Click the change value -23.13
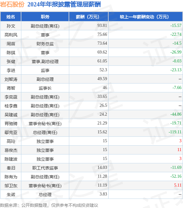183x208 pixels. click(176, 70)
